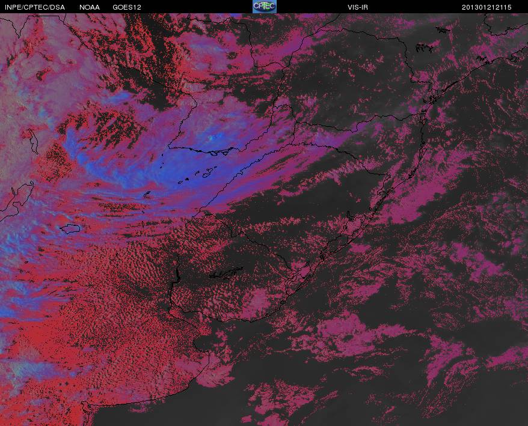Select the timestamp 201301212115
This screenshot has height=426, width=528.
tap(487, 7)
